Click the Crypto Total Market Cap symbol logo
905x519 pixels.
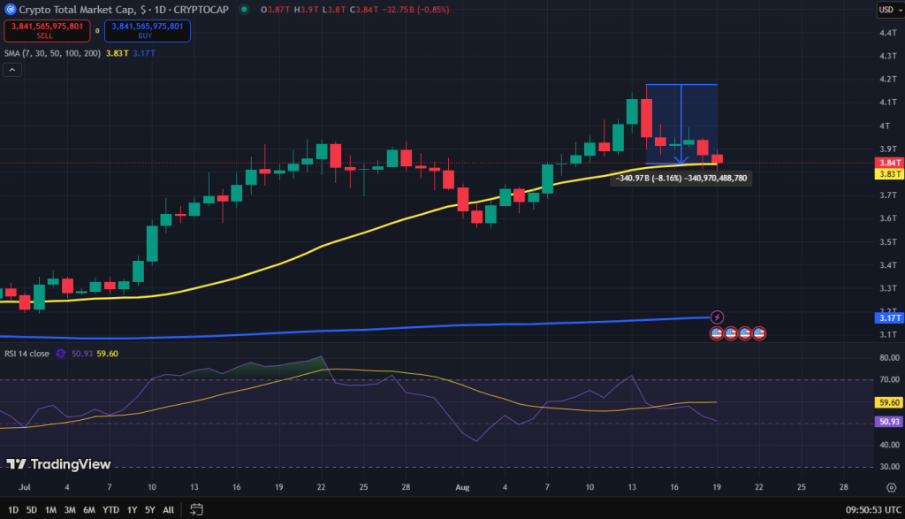[10, 9]
